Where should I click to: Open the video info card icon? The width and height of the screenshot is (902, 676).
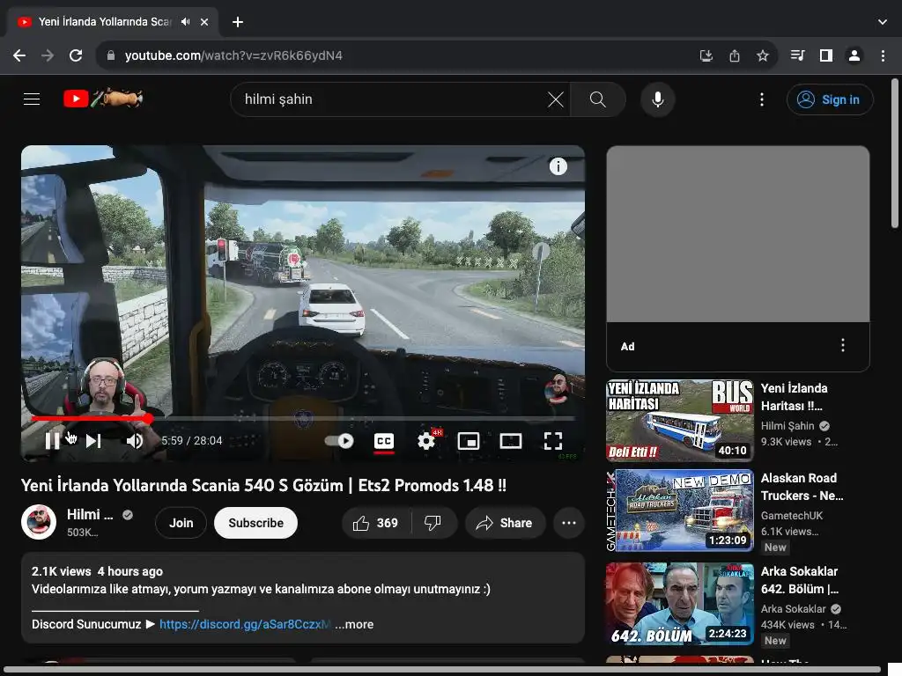[x=558, y=166]
